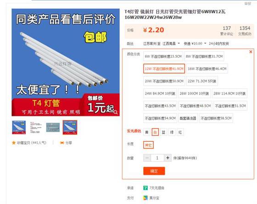This screenshot has width=257, height=204.
Task: Click the magnifier icon on the product image
Action: point(116,112)
